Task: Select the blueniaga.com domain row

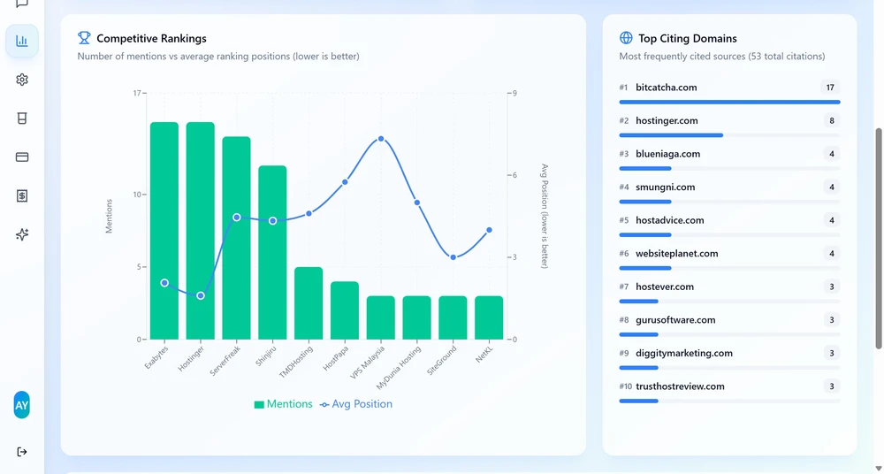Action: [x=729, y=159]
